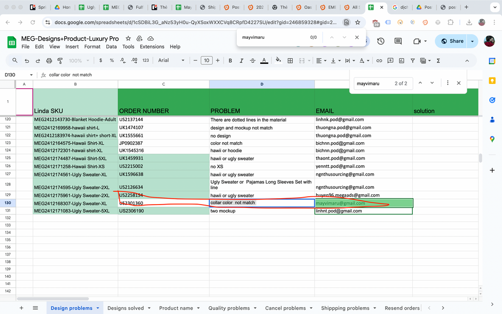Open the fill color picker
The image size is (502, 314).
pyautogui.click(x=278, y=60)
